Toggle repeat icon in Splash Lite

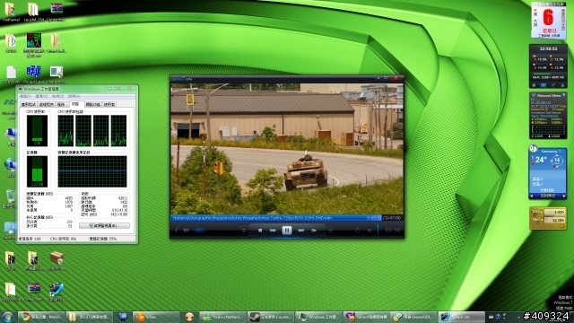pos(357,231)
